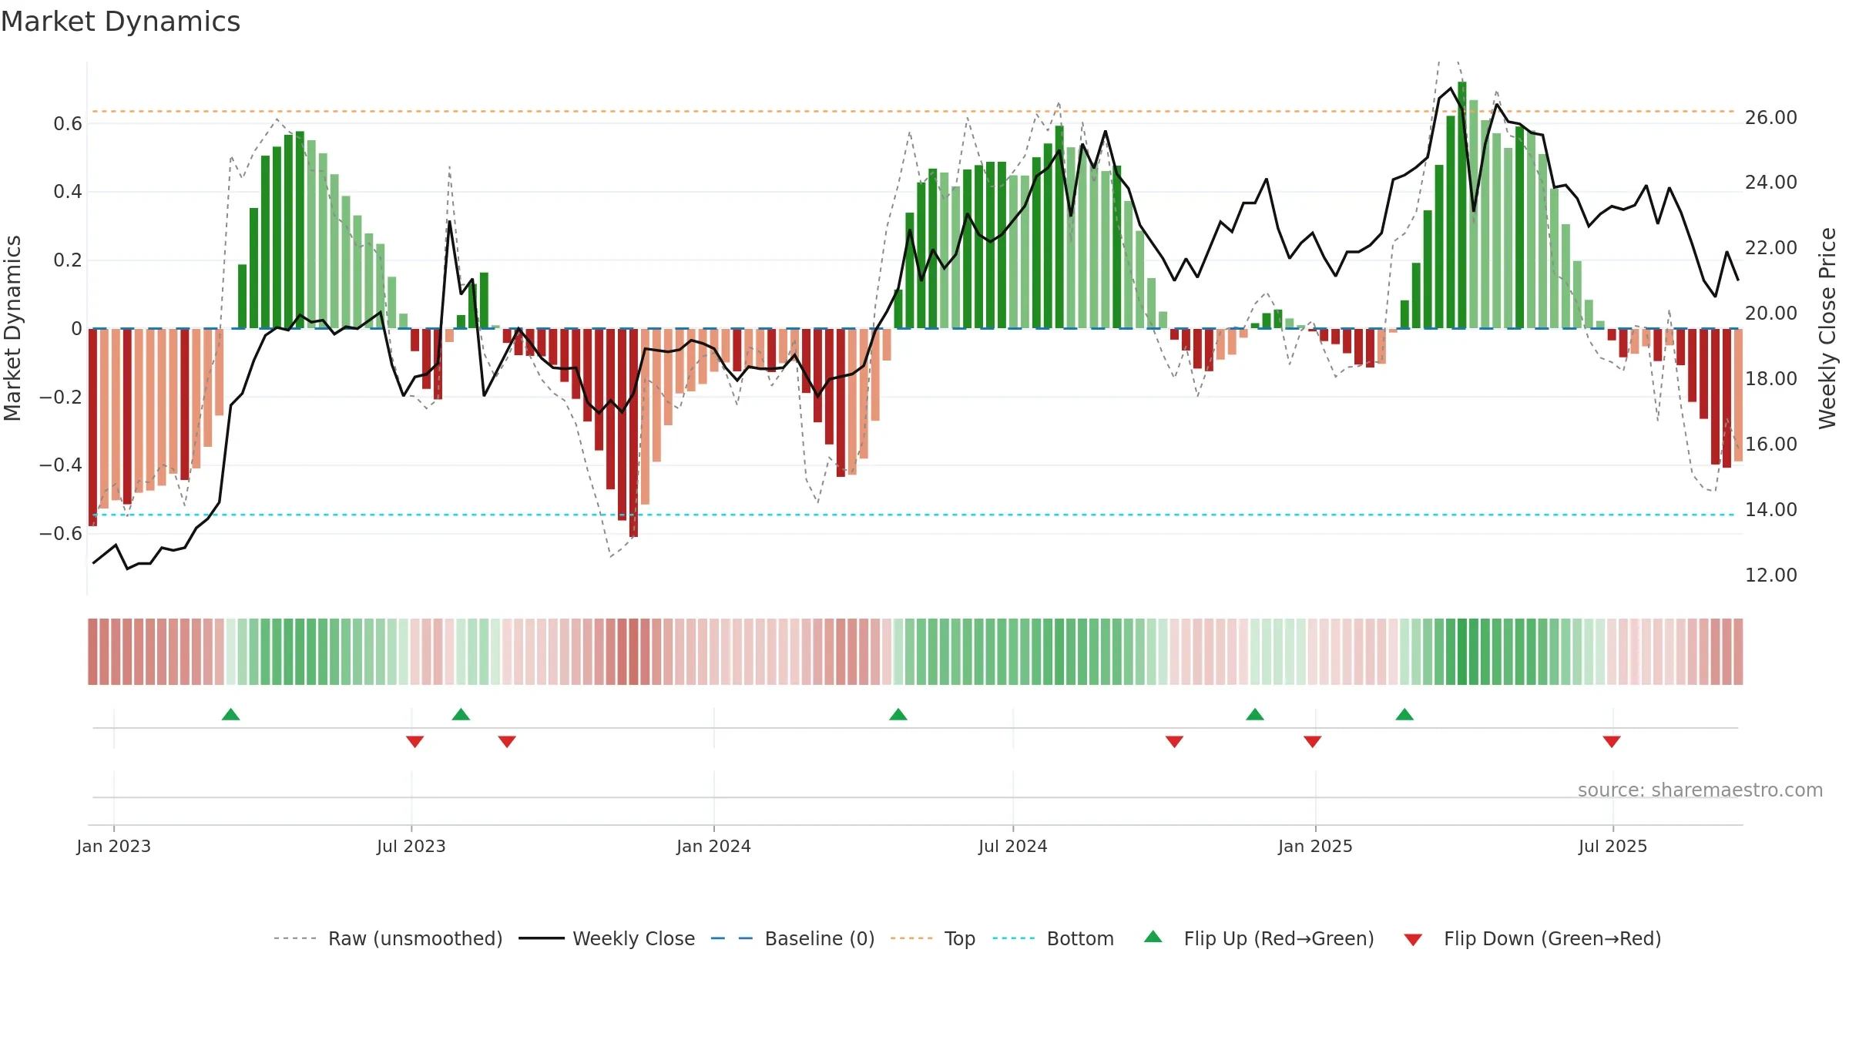This screenshot has width=1849, height=1040.
Task: Click the Market Dynamics chart title
Action: click(120, 22)
